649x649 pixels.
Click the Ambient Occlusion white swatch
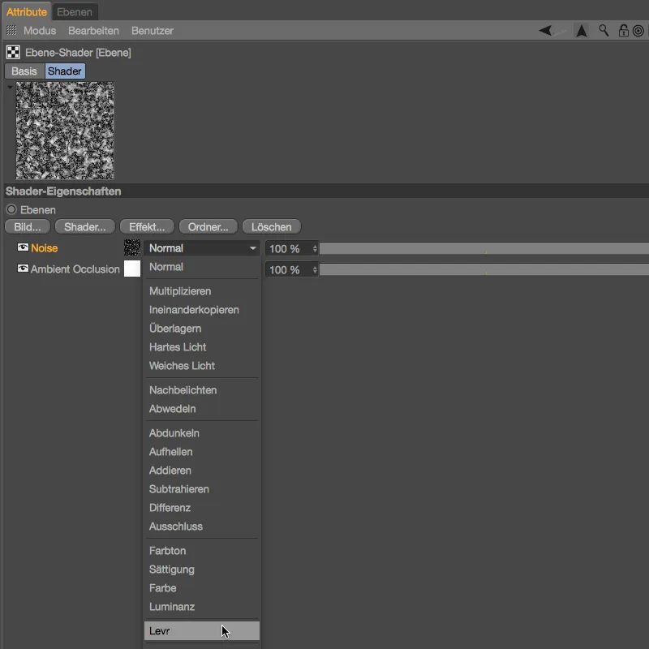pyautogui.click(x=132, y=269)
